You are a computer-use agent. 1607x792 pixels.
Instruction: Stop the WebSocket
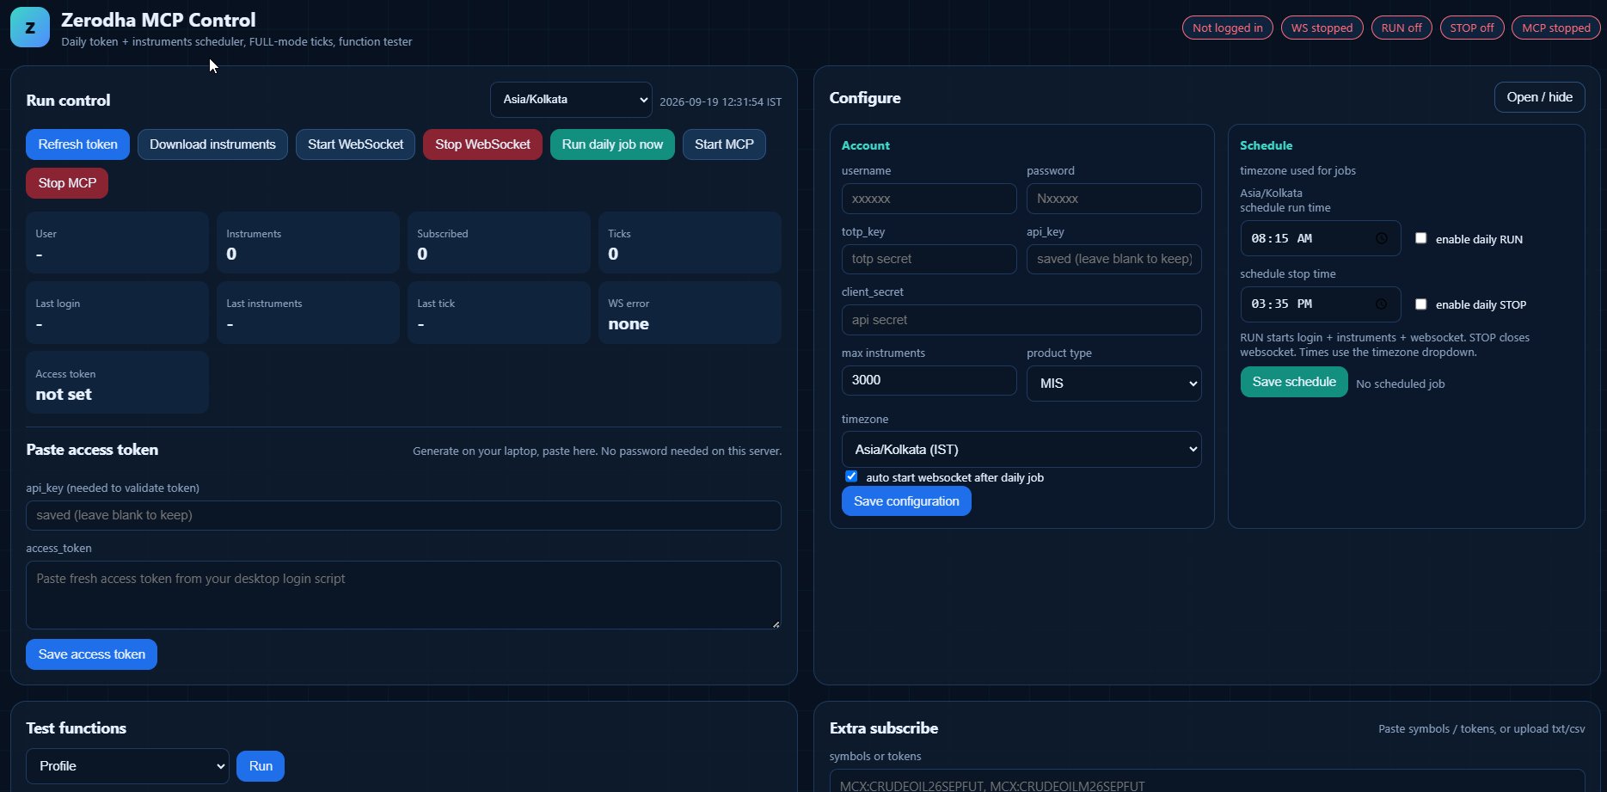(x=482, y=144)
